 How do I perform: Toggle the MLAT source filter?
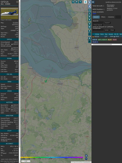click(x=110, y=40)
